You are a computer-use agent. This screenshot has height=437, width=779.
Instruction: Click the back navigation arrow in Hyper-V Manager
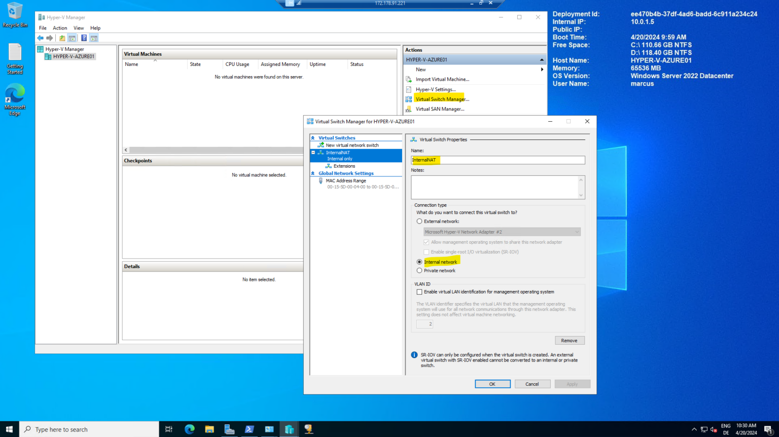pos(40,38)
